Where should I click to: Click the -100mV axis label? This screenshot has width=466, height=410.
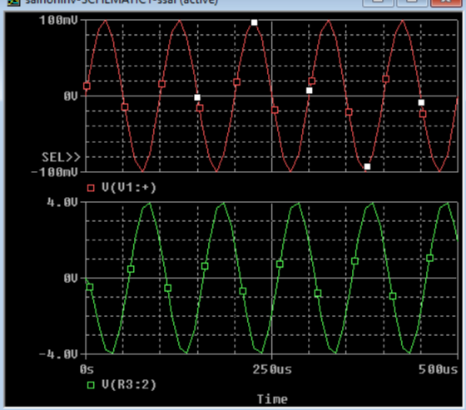pyautogui.click(x=55, y=172)
